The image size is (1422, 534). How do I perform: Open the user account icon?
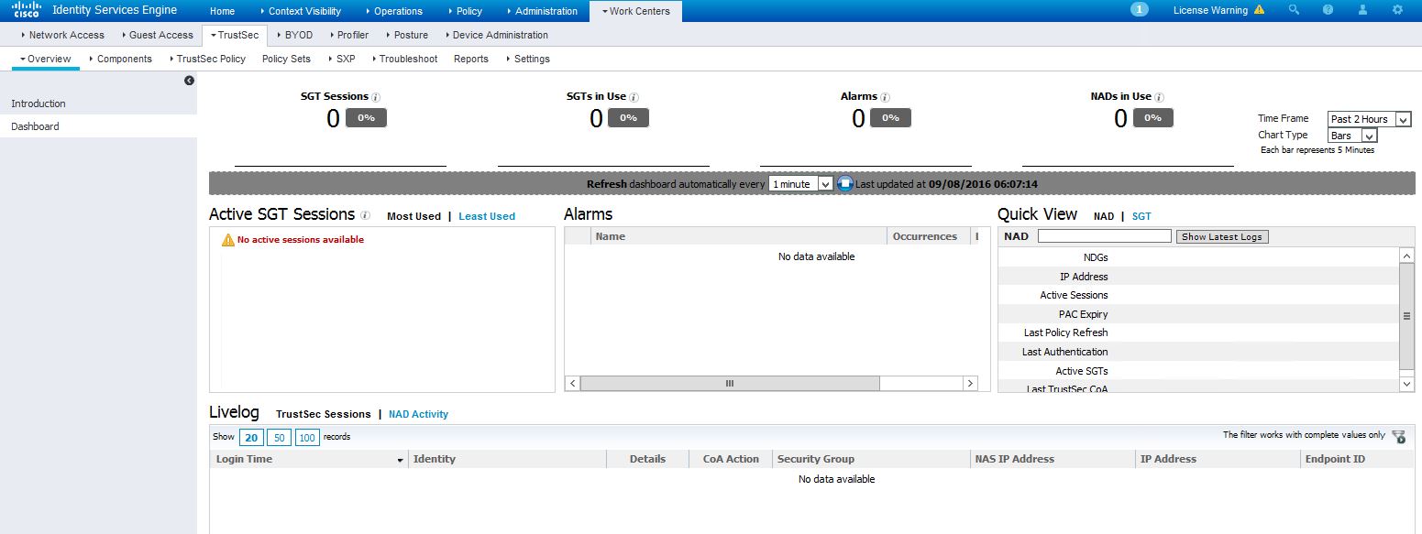tap(1362, 10)
